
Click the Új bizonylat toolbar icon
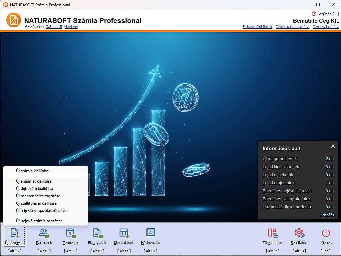click(x=14, y=233)
